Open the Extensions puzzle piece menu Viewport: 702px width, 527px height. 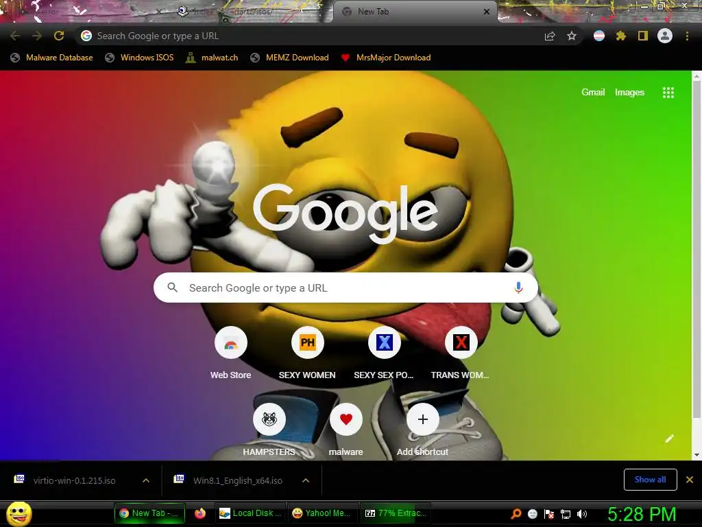click(621, 36)
